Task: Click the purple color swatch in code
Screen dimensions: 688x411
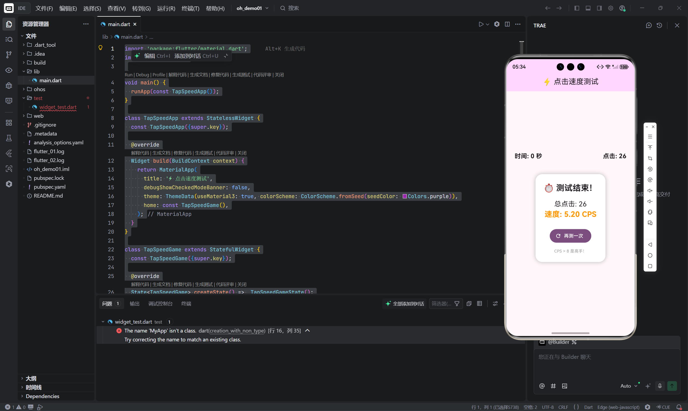Action: [405, 196]
